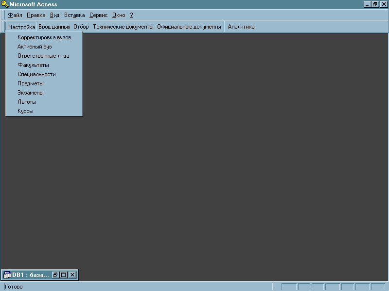The image size is (389, 291).
Task: Minimize the Microsoft Access window
Action: click(367, 4)
